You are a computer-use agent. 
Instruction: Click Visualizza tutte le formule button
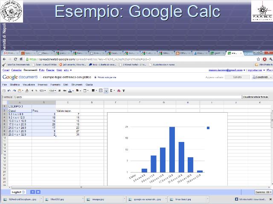pos(255,97)
